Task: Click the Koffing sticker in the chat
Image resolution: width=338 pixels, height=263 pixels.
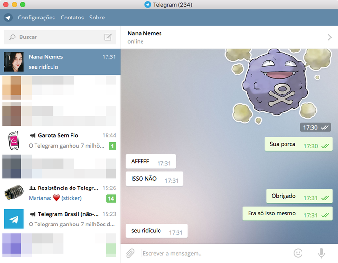Action: 278,86
